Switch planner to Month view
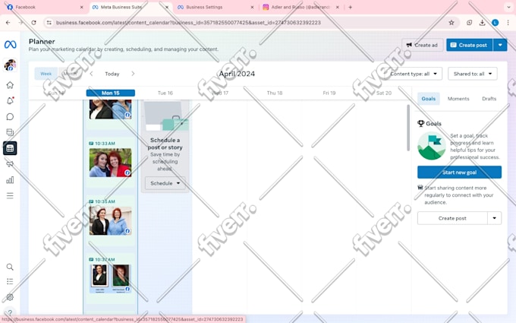The image size is (516, 323). [x=70, y=74]
